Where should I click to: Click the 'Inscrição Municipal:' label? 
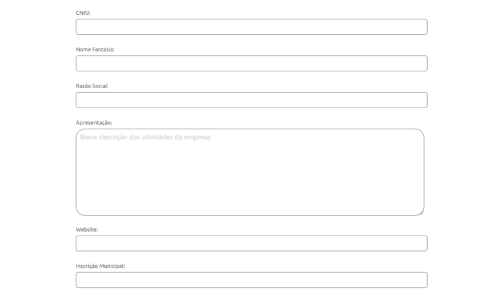(x=100, y=266)
